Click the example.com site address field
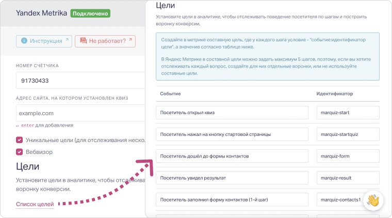The width and height of the screenshot is (392, 218). (77, 113)
